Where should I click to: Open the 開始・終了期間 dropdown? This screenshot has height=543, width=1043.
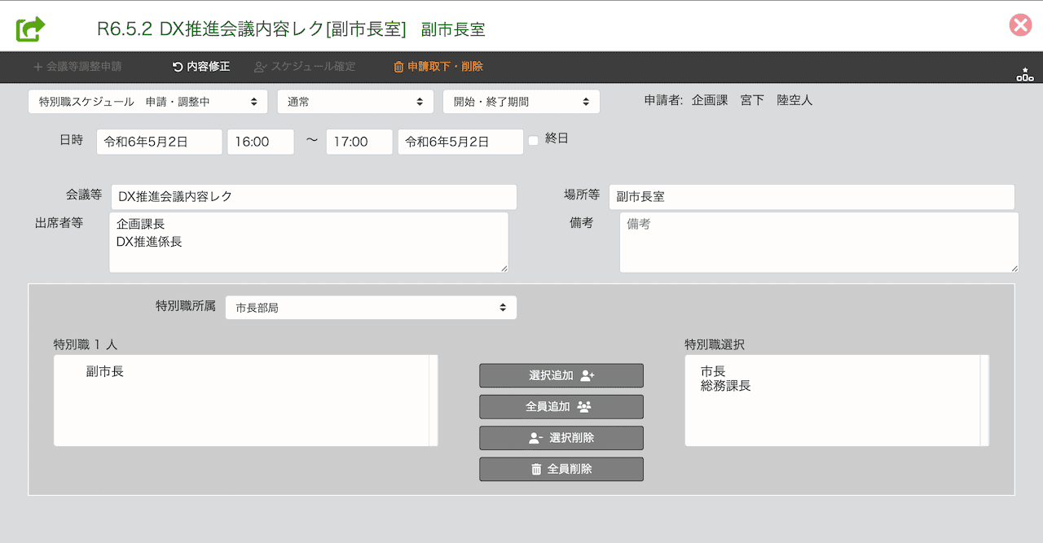pyautogui.click(x=521, y=102)
